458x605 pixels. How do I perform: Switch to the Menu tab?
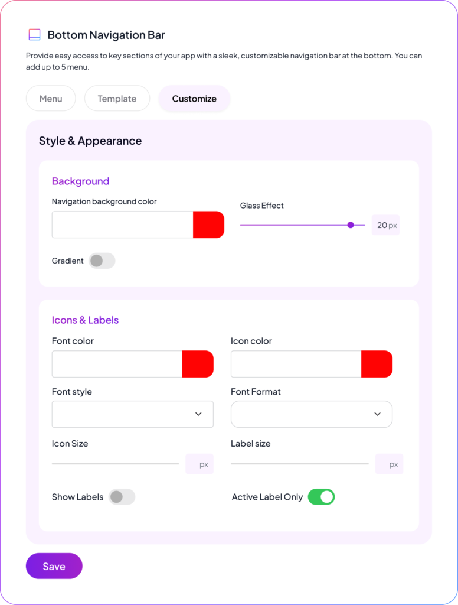(51, 99)
